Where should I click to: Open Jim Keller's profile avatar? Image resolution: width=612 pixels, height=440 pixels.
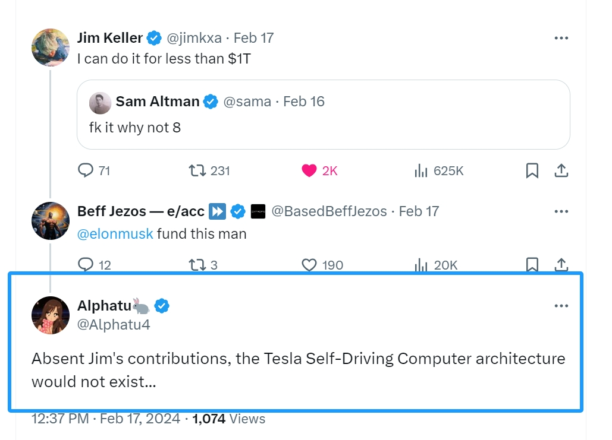click(x=51, y=48)
